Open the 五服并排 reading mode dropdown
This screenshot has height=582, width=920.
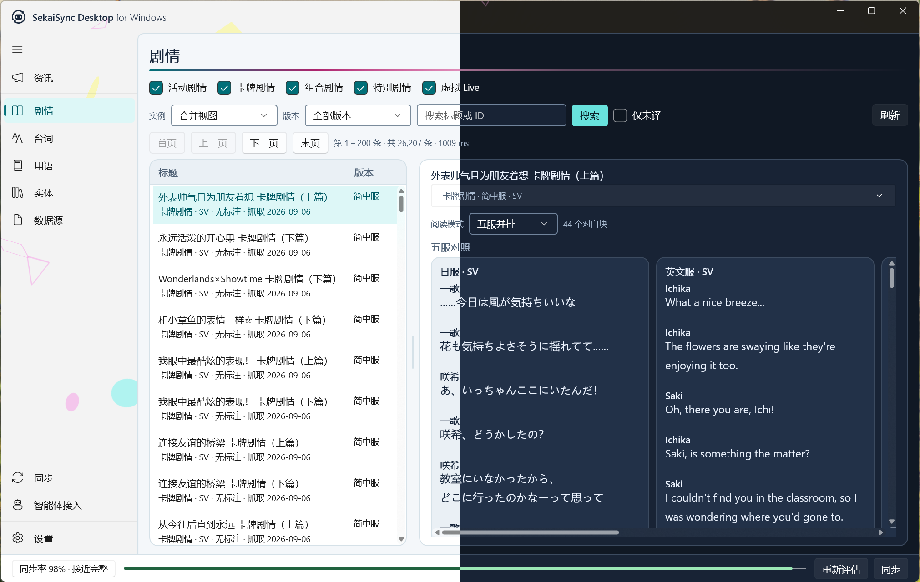click(513, 224)
